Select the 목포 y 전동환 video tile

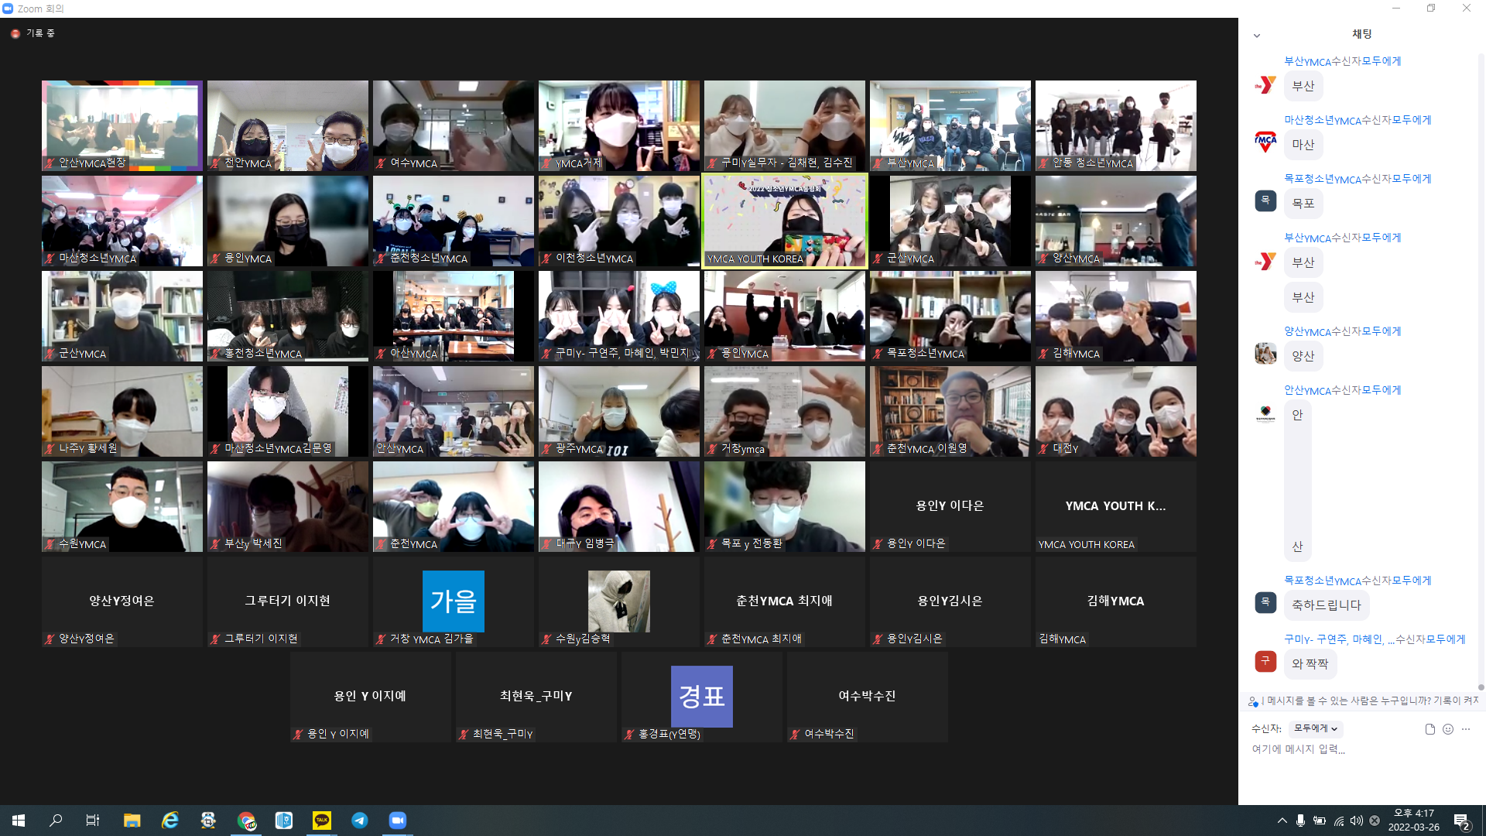click(x=785, y=506)
